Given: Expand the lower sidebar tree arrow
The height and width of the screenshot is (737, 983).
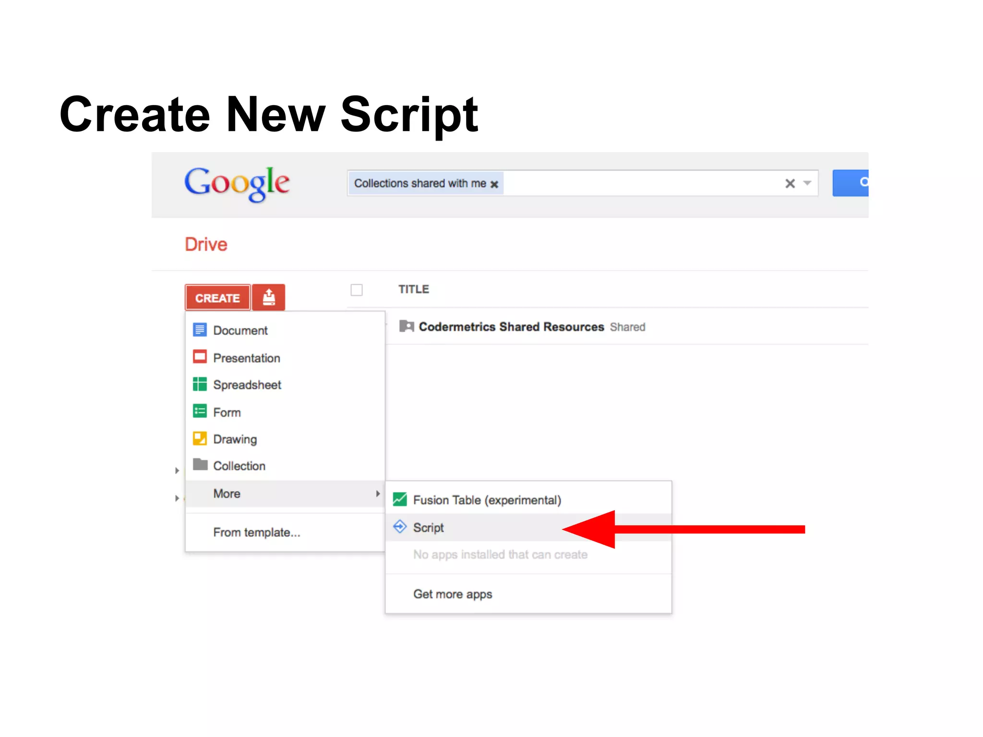Looking at the screenshot, I should (177, 499).
